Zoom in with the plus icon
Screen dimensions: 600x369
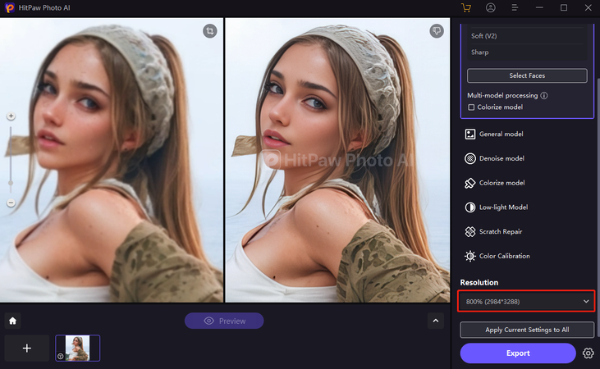11,116
